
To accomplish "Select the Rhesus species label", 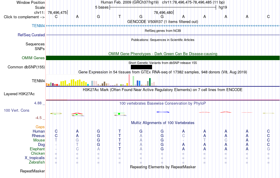I will pos(38,136).
